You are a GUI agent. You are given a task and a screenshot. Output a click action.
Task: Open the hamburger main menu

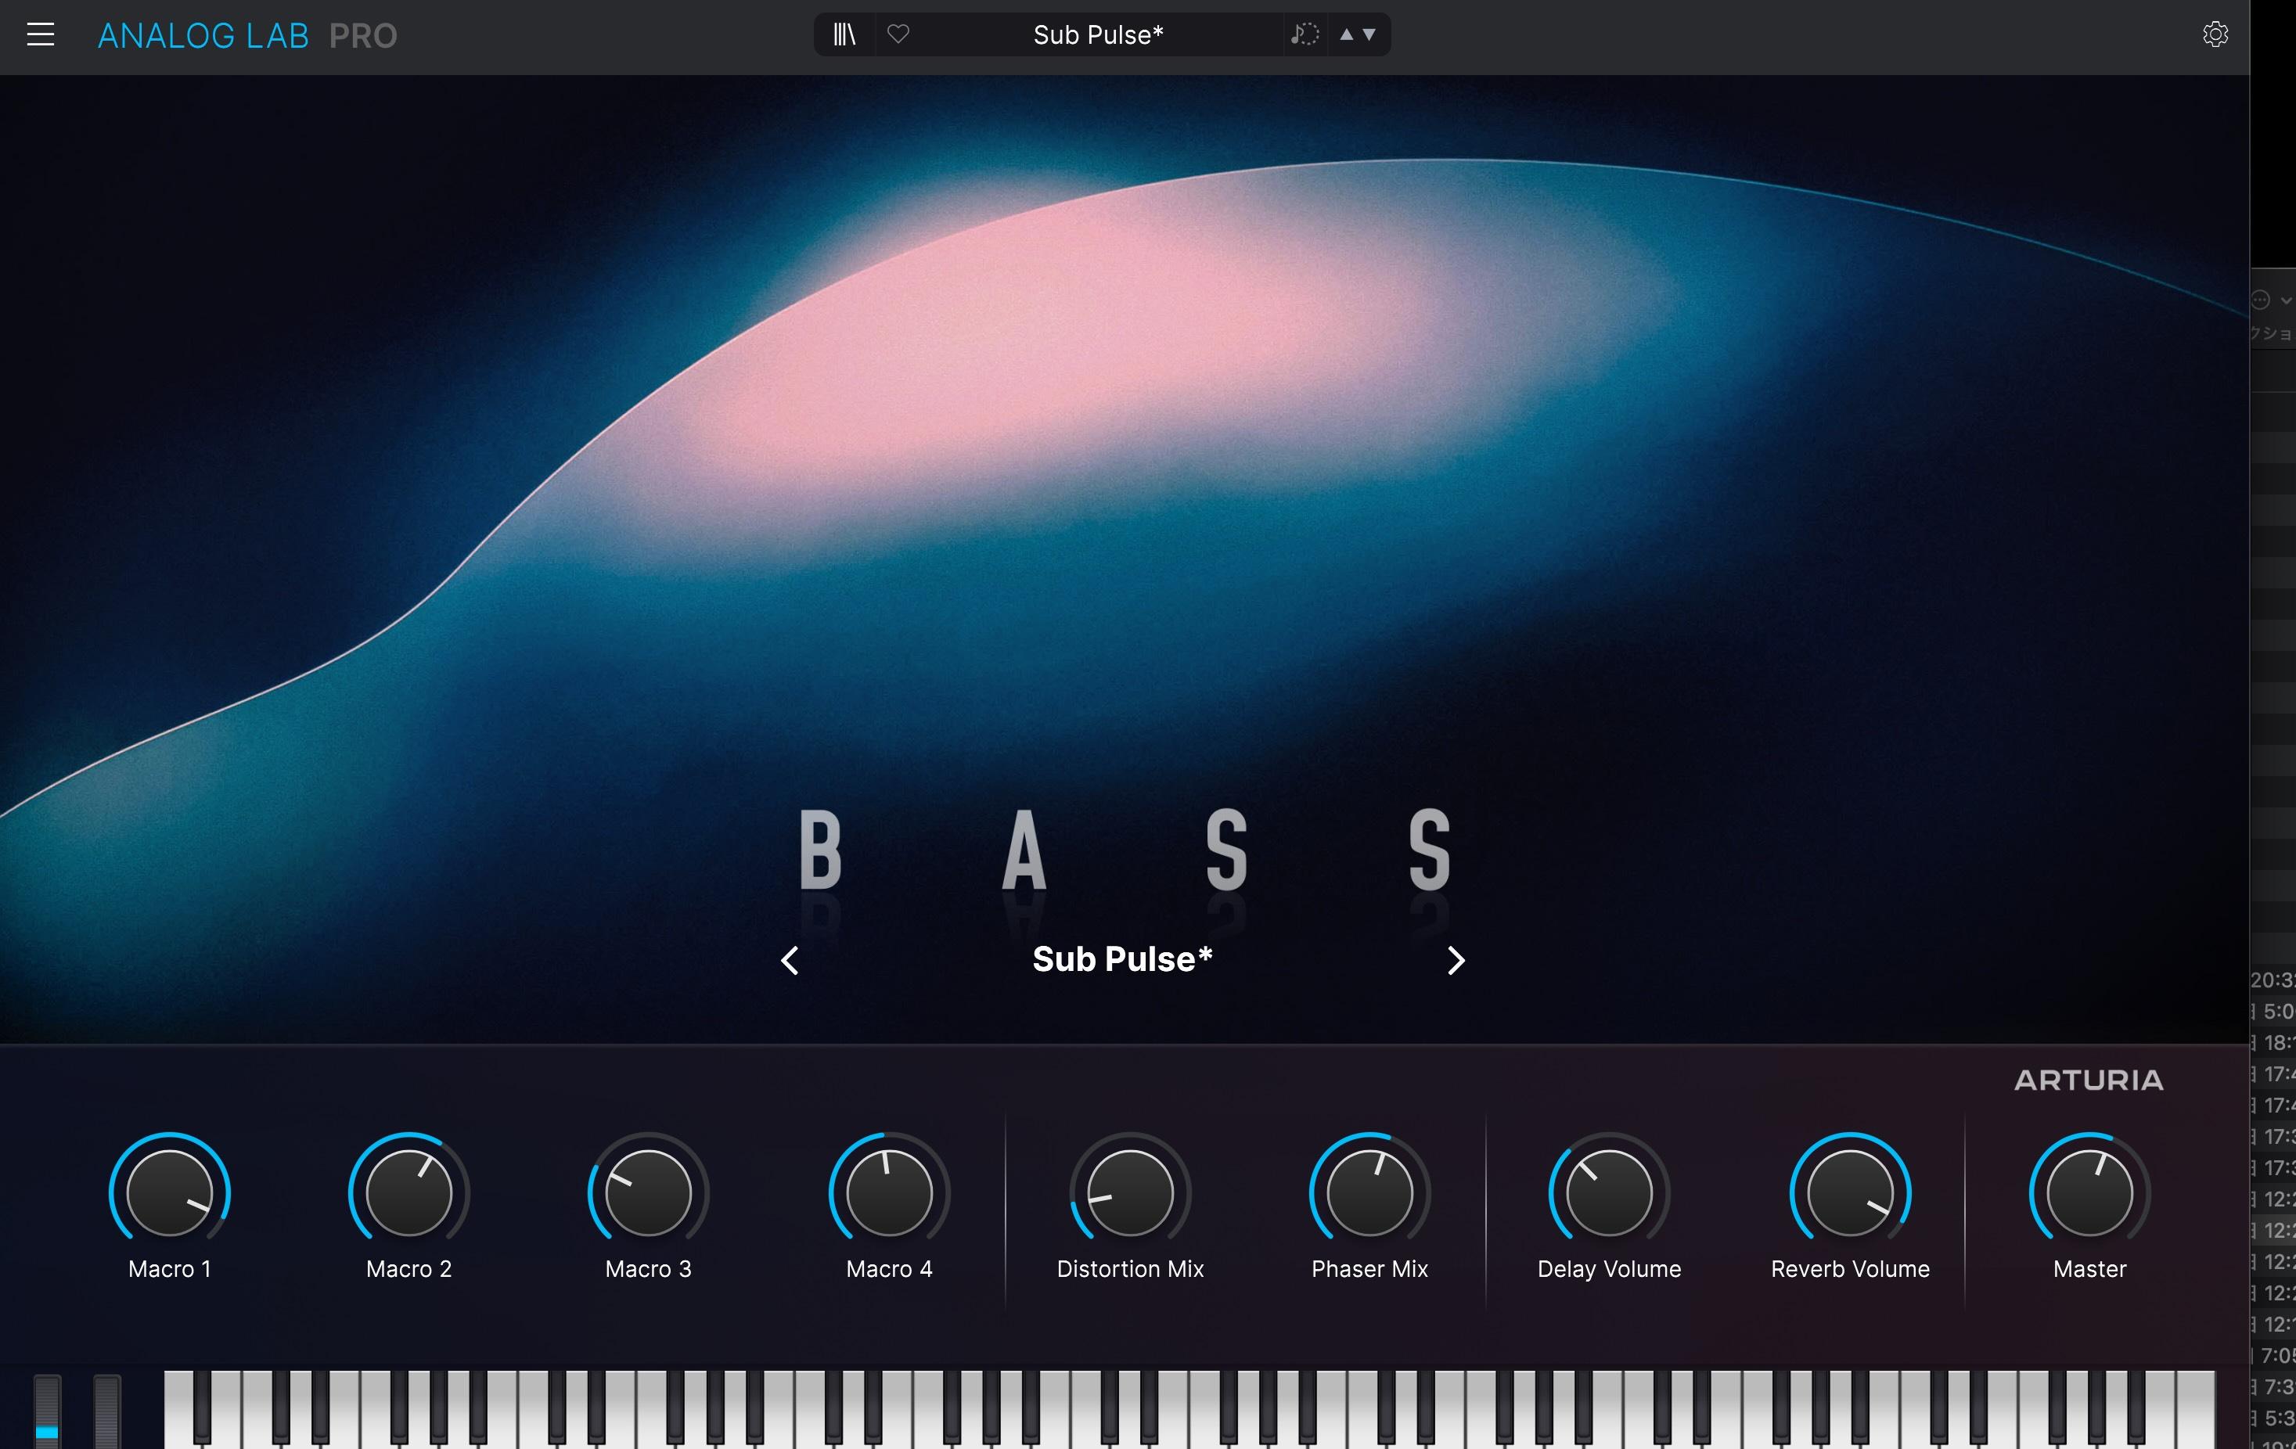[x=40, y=35]
